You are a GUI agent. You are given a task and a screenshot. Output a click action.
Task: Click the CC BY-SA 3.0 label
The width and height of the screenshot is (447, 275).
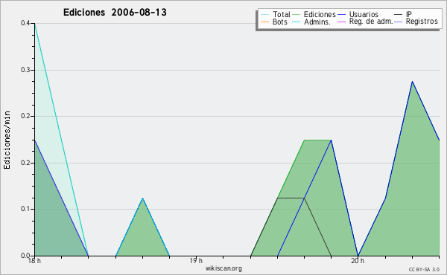[x=424, y=270]
